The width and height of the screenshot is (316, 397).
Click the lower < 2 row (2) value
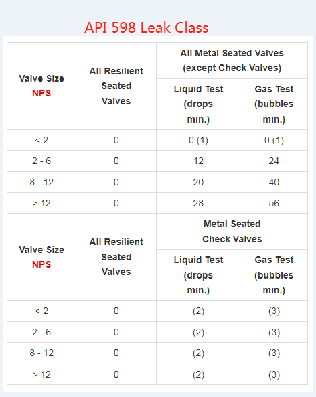click(x=198, y=311)
